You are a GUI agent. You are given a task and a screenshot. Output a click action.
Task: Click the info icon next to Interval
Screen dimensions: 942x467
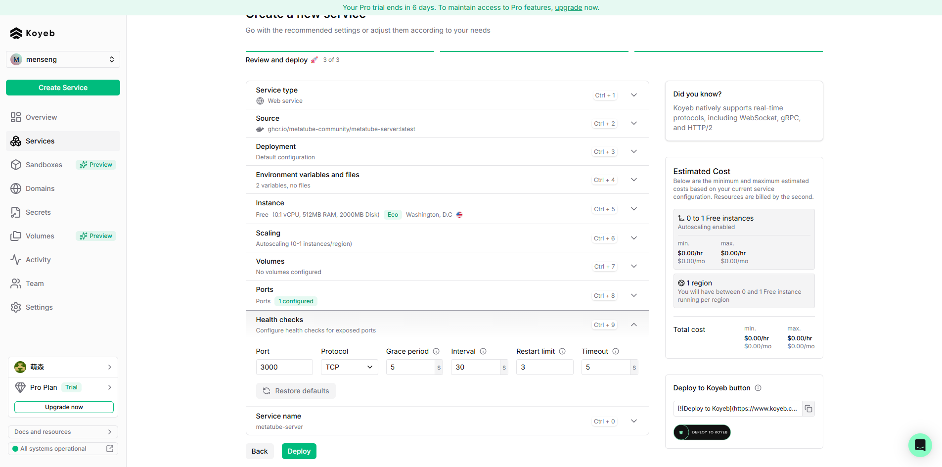[483, 351]
